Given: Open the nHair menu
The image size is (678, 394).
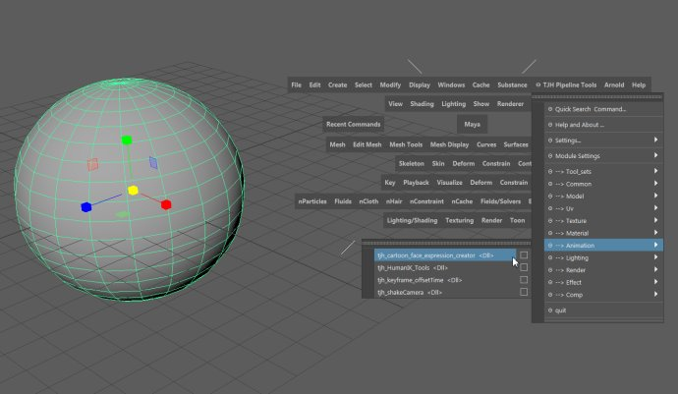Looking at the screenshot, I should 394,201.
